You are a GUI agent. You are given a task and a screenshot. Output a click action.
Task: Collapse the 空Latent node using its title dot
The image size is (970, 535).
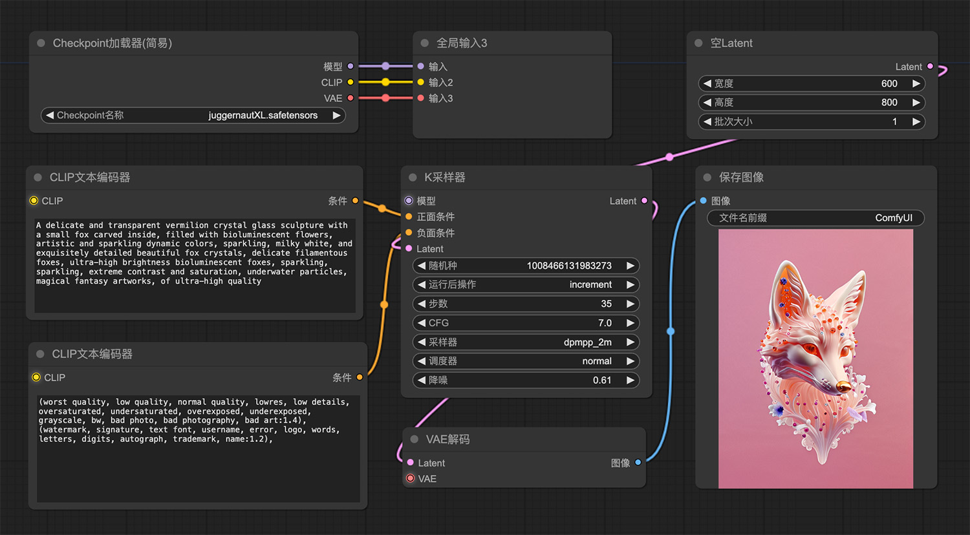(698, 43)
